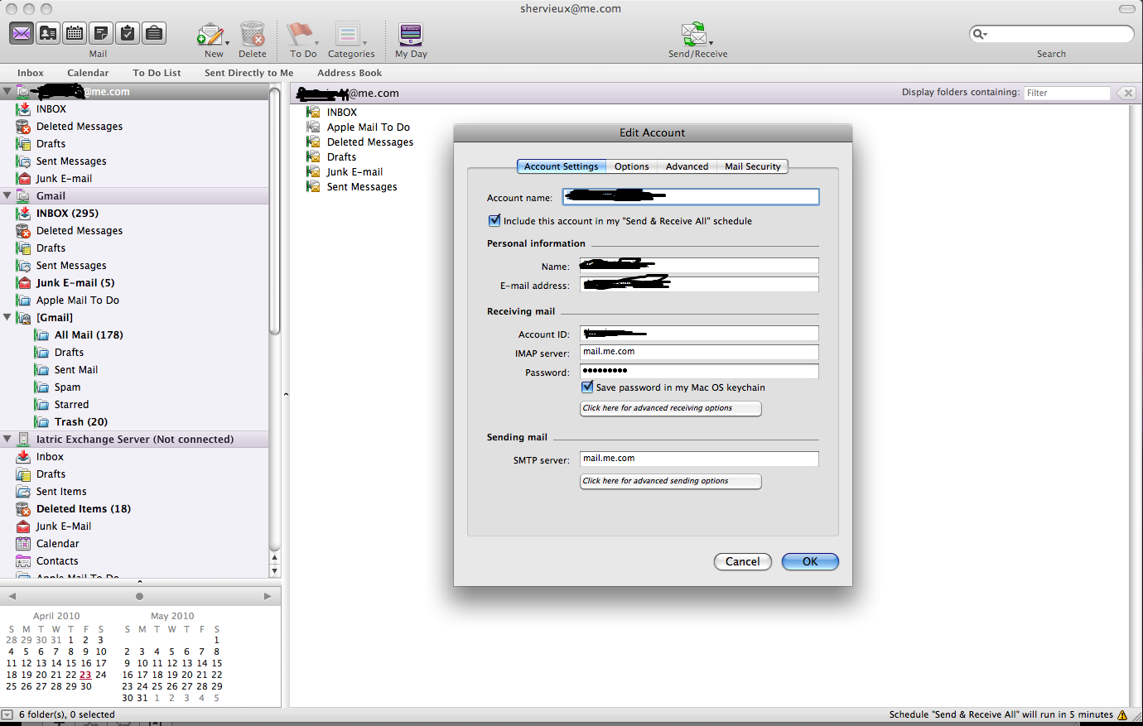Open the Address Book view icon in toolbar
The image size is (1143, 726).
(48, 33)
